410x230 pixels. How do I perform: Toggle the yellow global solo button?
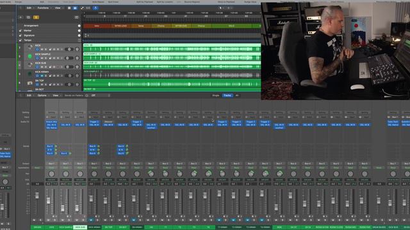tap(36, 17)
